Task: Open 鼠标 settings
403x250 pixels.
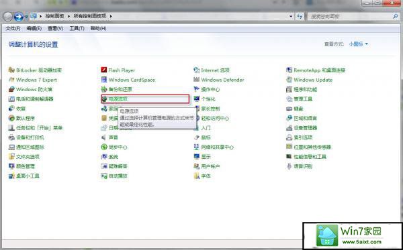Action: click(202, 137)
